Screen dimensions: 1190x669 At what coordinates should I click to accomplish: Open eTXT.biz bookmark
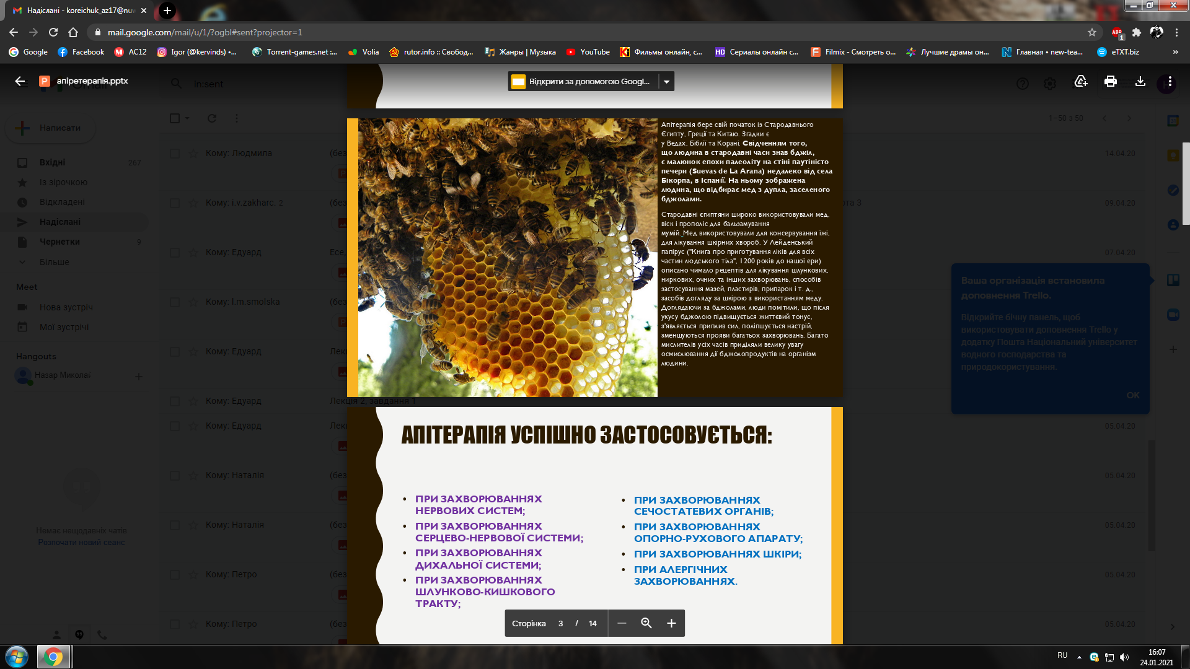1118,52
